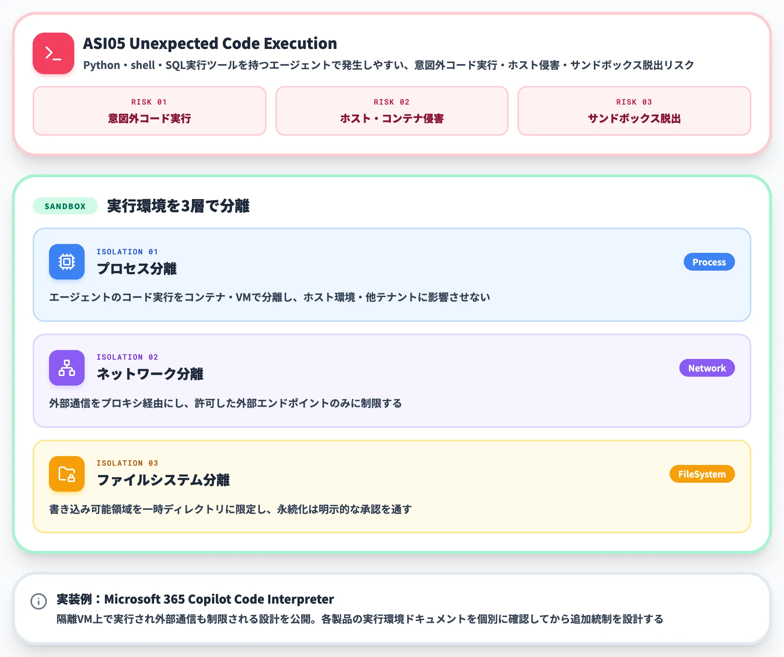
Task: Click the ISOLATION 02 label
Action: tap(127, 357)
